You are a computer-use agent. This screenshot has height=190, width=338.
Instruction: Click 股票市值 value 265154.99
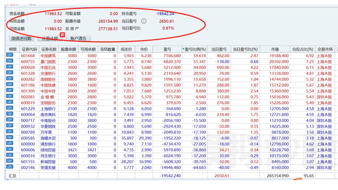click(108, 21)
